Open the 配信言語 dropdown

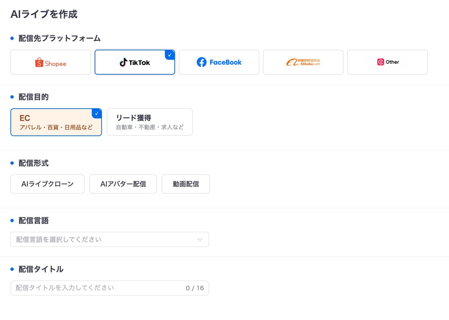tap(110, 239)
